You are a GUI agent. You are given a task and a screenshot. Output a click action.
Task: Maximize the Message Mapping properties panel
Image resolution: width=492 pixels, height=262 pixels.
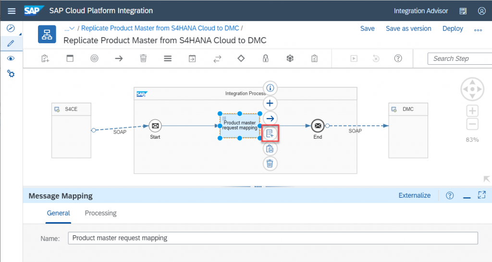481,195
